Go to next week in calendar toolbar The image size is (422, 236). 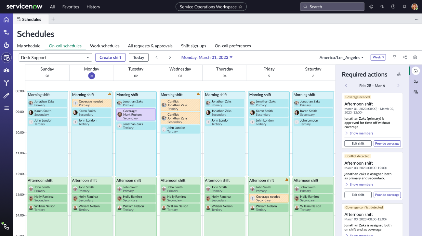(x=170, y=57)
